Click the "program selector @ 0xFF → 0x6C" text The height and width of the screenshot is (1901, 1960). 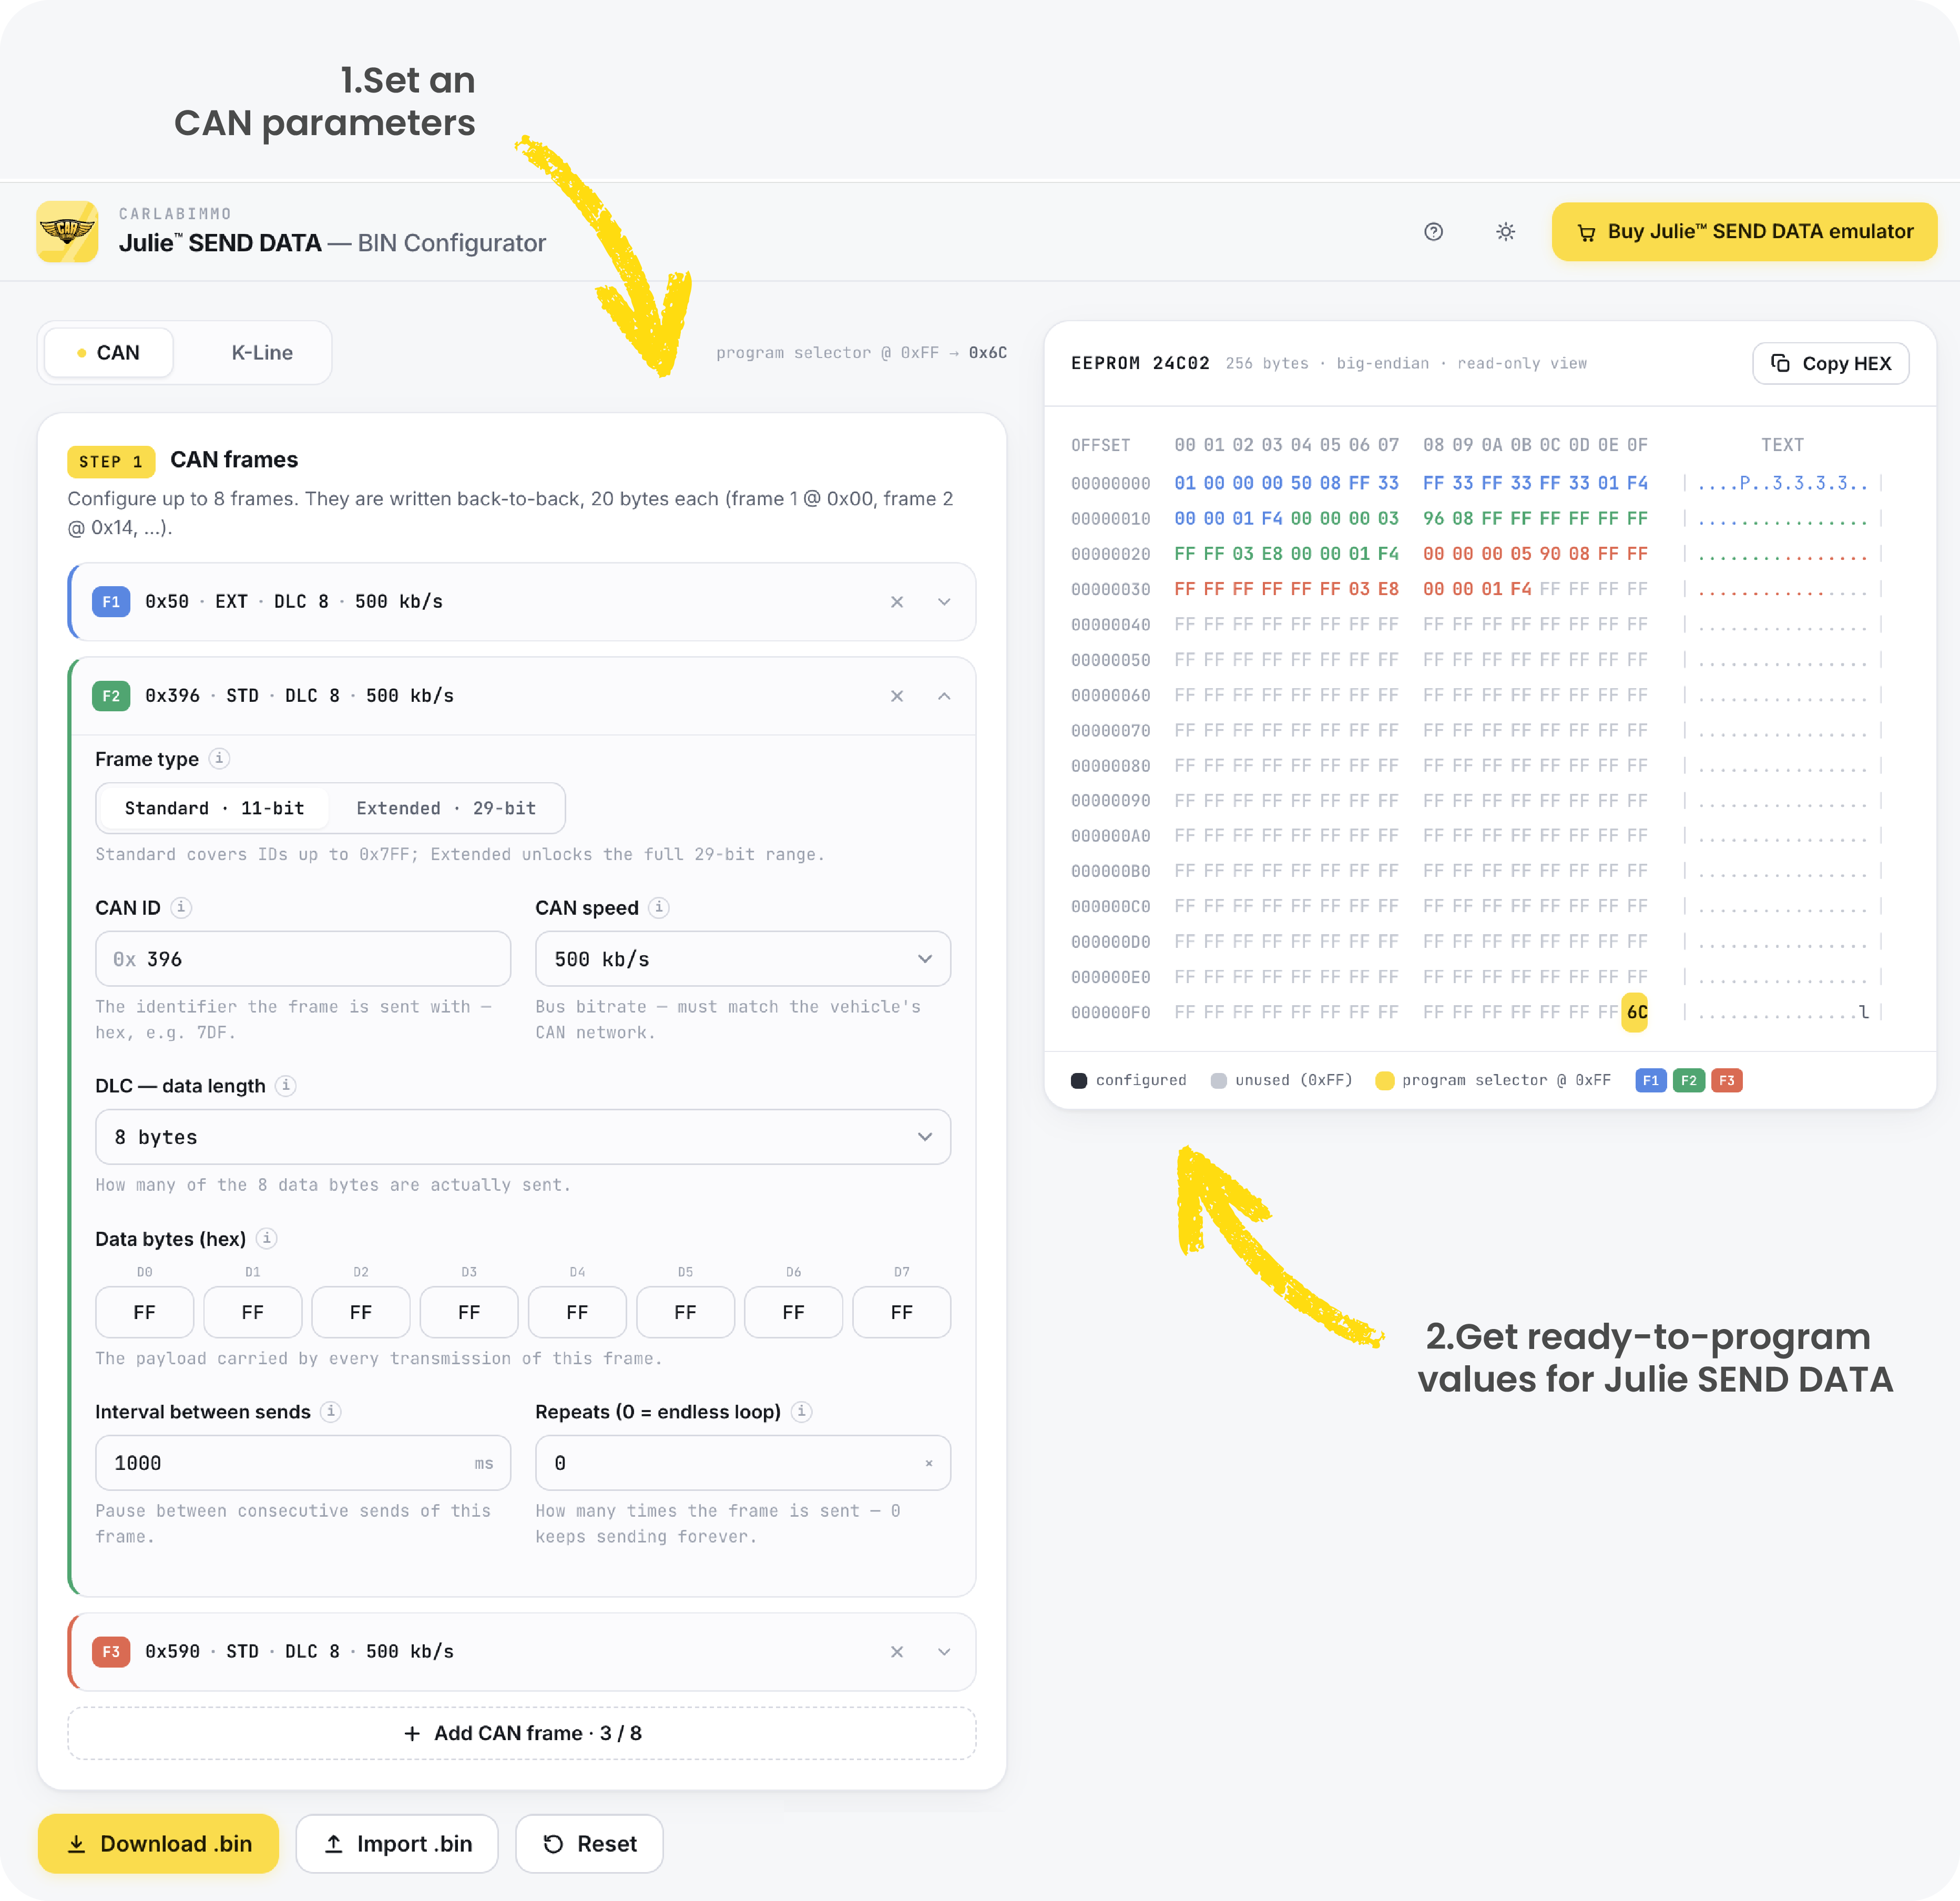click(x=861, y=353)
